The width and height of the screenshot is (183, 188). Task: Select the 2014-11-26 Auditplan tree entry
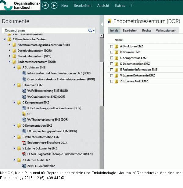pos(41,166)
